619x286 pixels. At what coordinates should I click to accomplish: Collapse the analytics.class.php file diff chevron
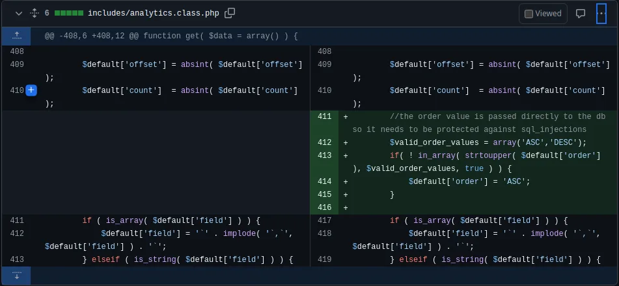coord(19,14)
